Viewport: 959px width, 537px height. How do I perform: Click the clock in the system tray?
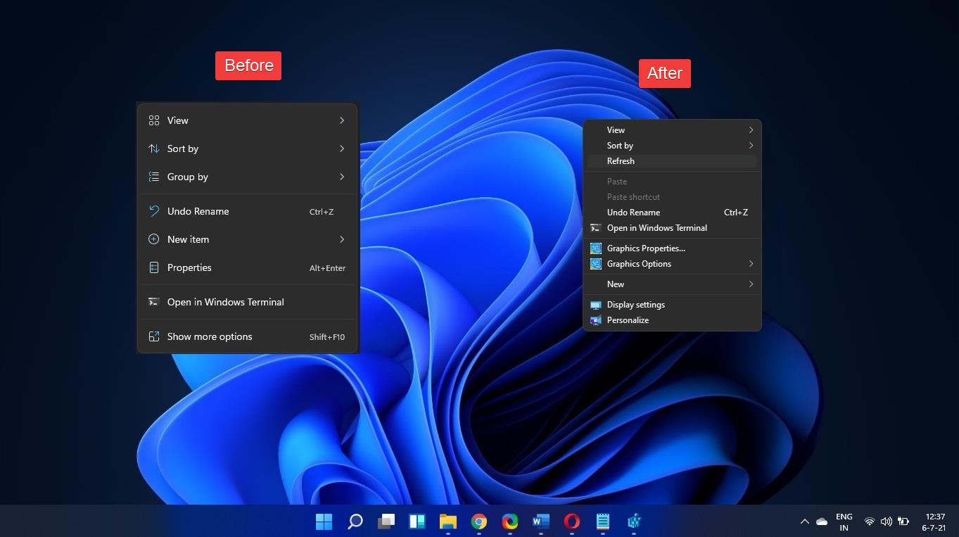tap(935, 522)
